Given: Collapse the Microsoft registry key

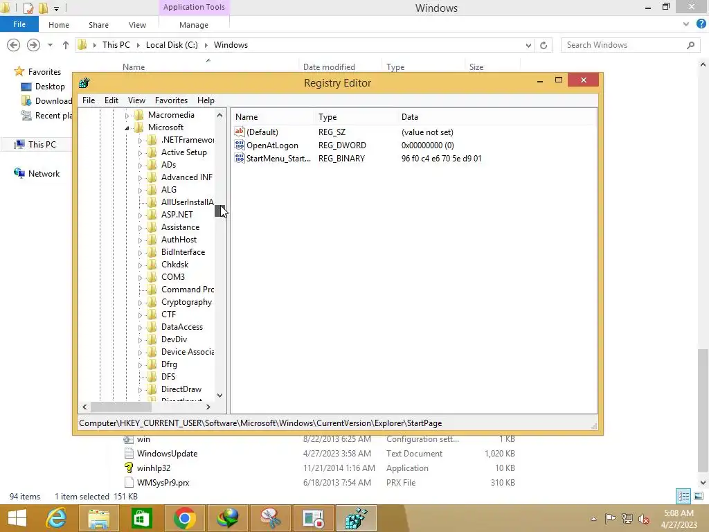Looking at the screenshot, I should click(x=127, y=128).
